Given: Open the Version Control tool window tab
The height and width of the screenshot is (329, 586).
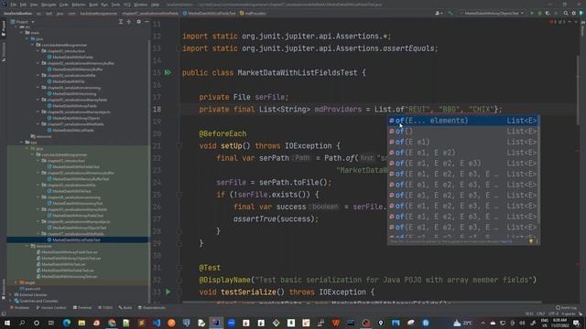Looking at the screenshot, I should [51, 308].
